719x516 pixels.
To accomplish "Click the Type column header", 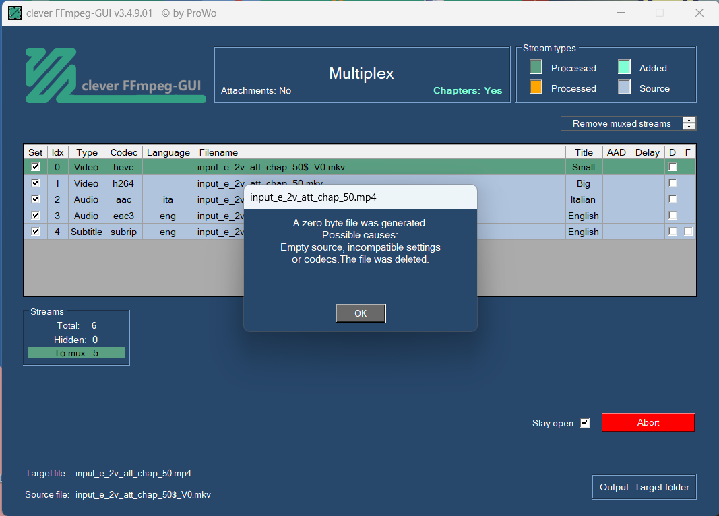I will pyautogui.click(x=87, y=152).
